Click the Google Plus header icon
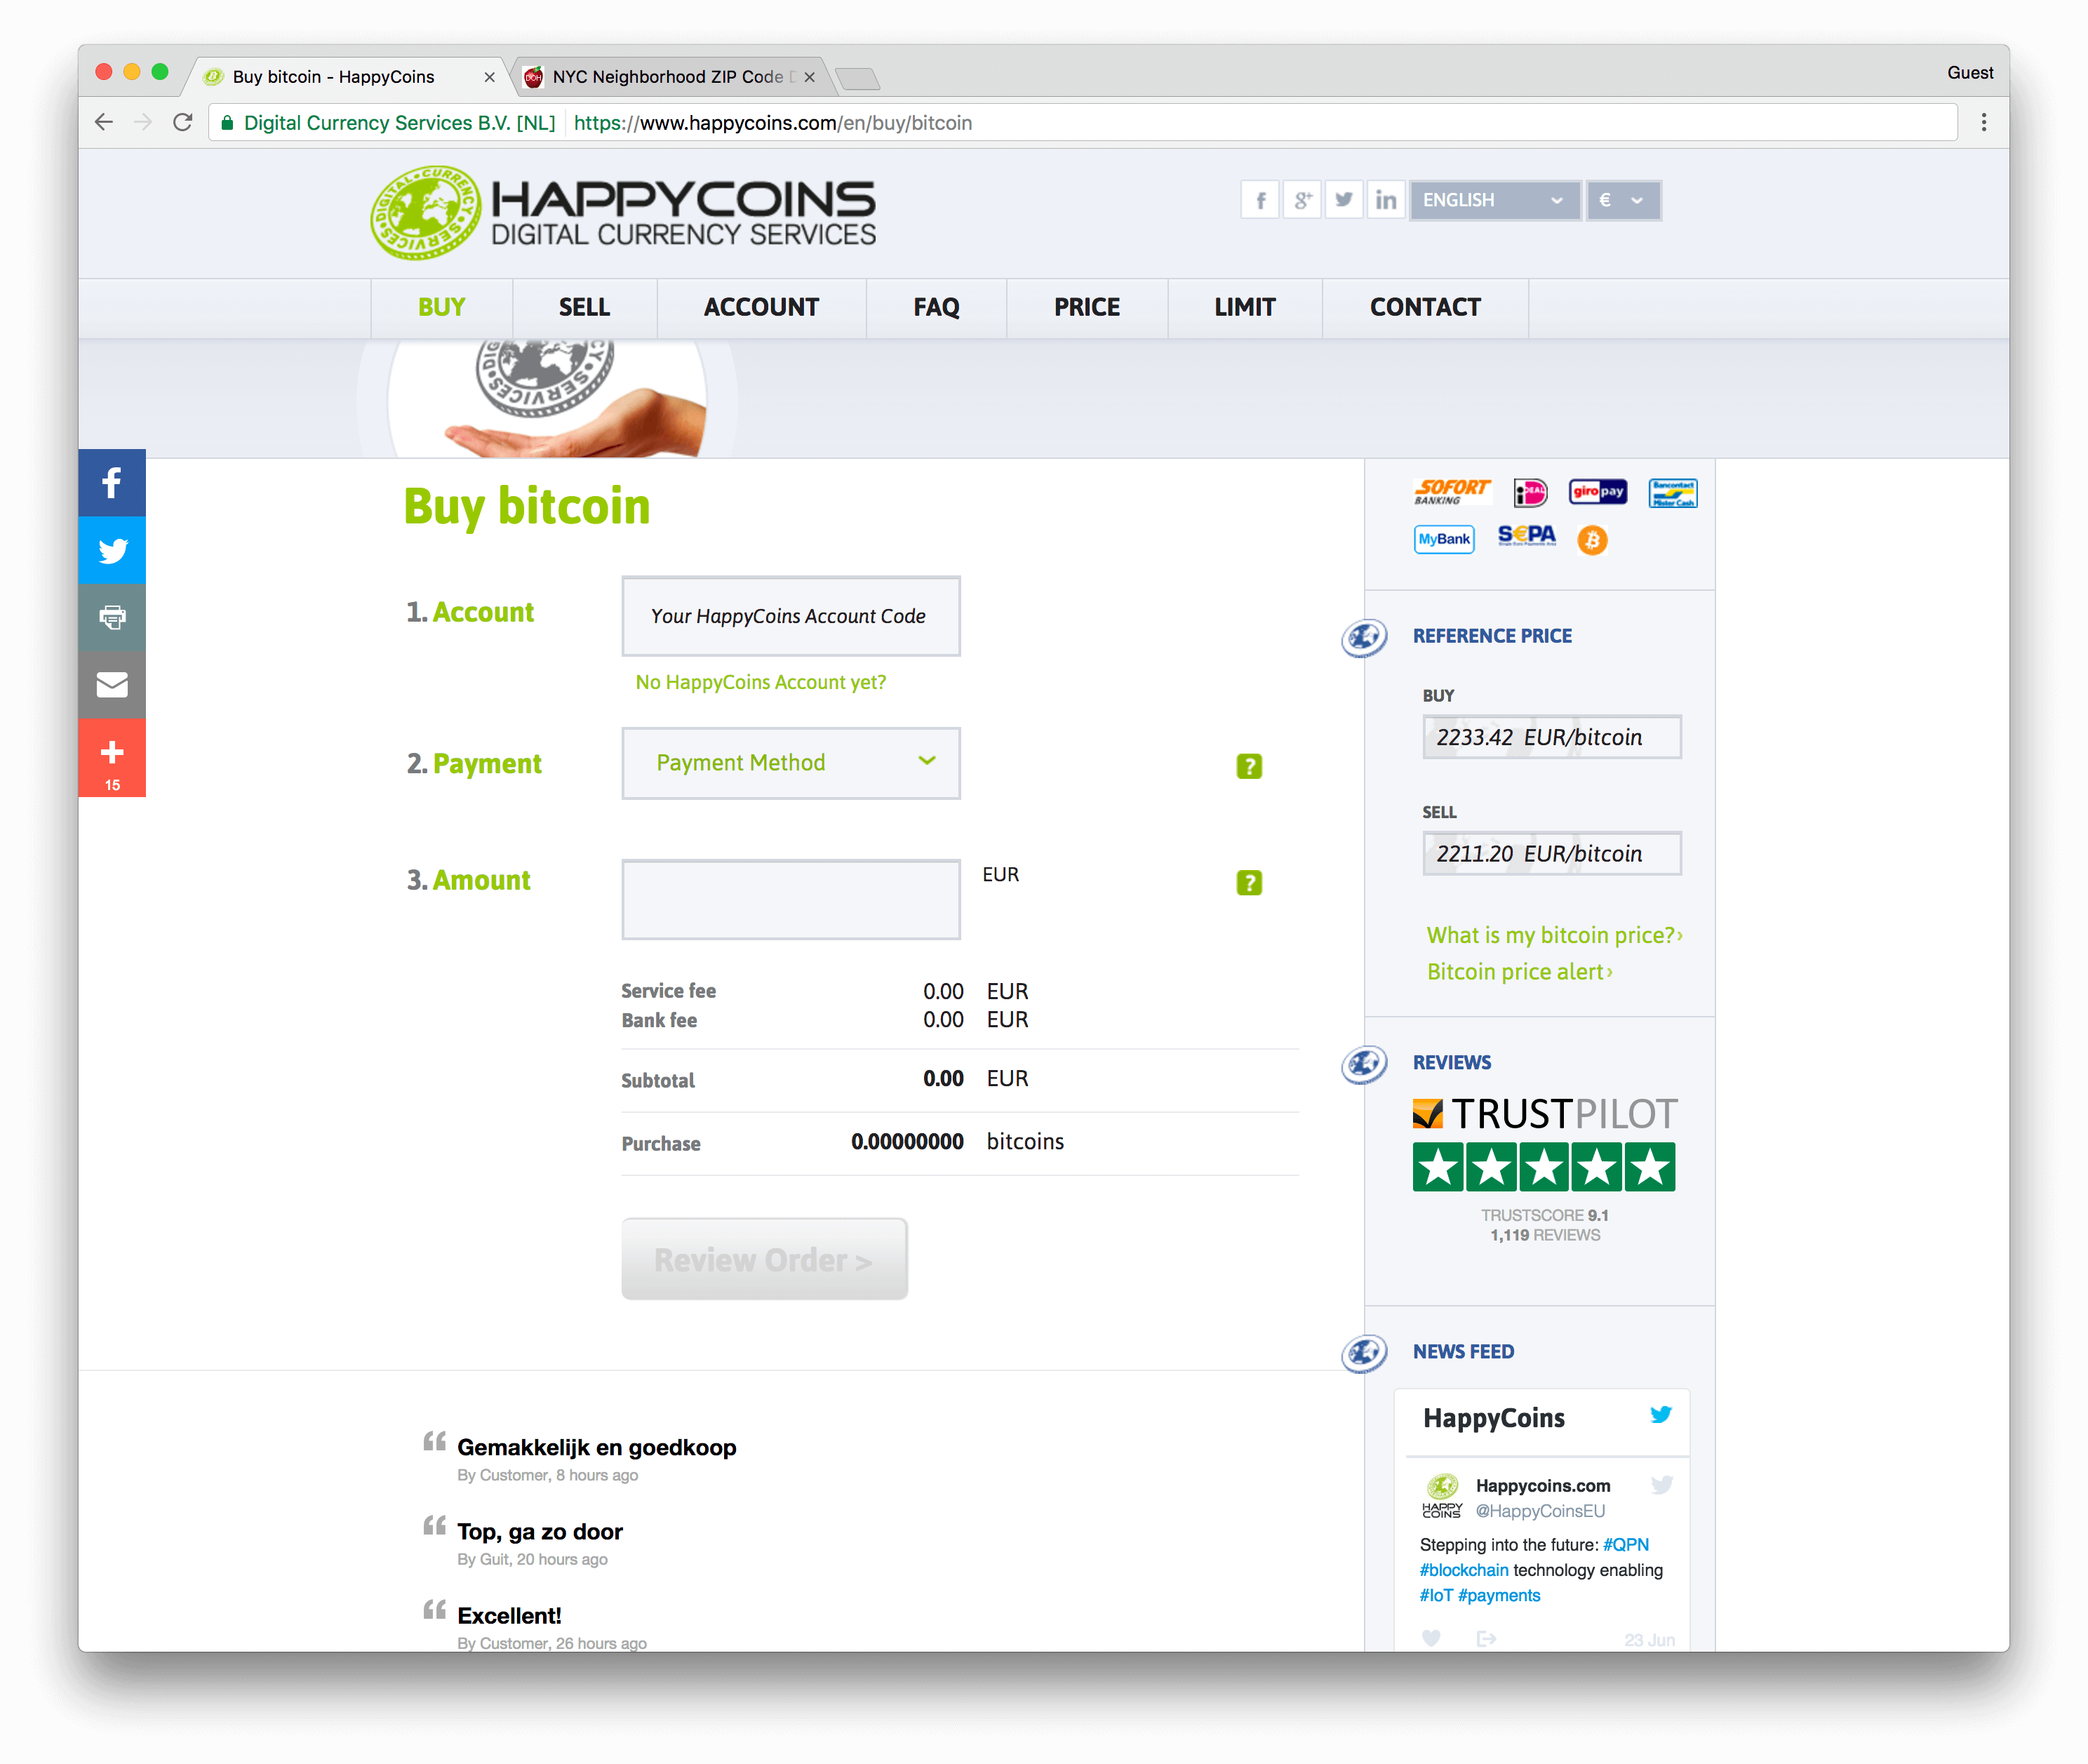 pos(1302,200)
